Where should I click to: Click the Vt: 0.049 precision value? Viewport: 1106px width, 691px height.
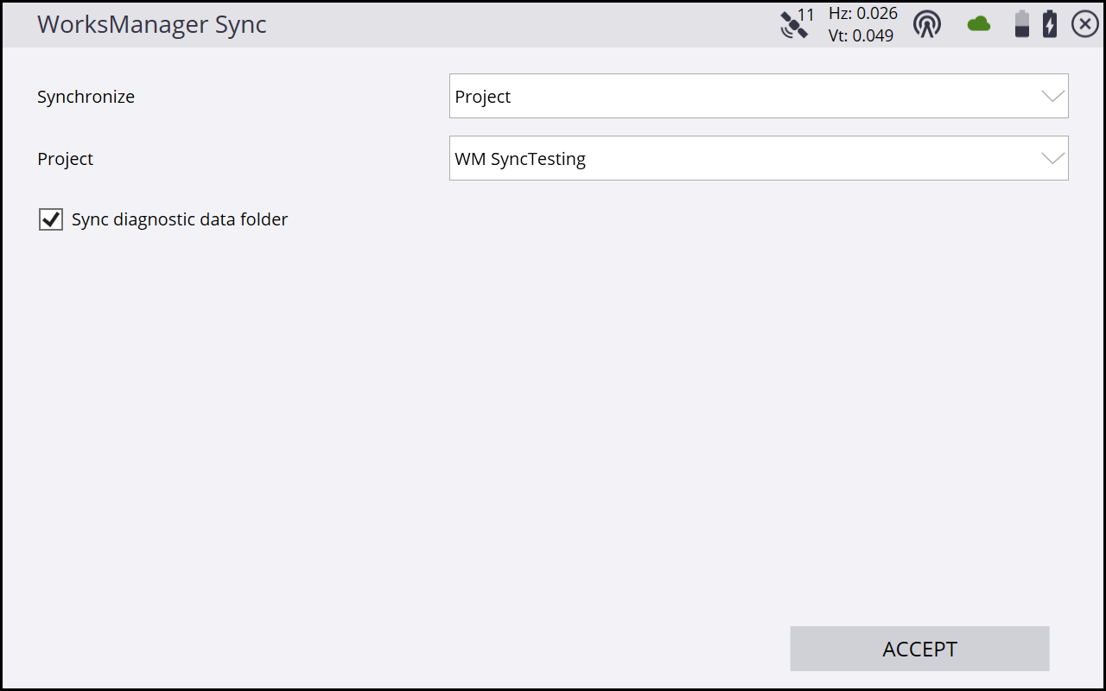tap(861, 35)
